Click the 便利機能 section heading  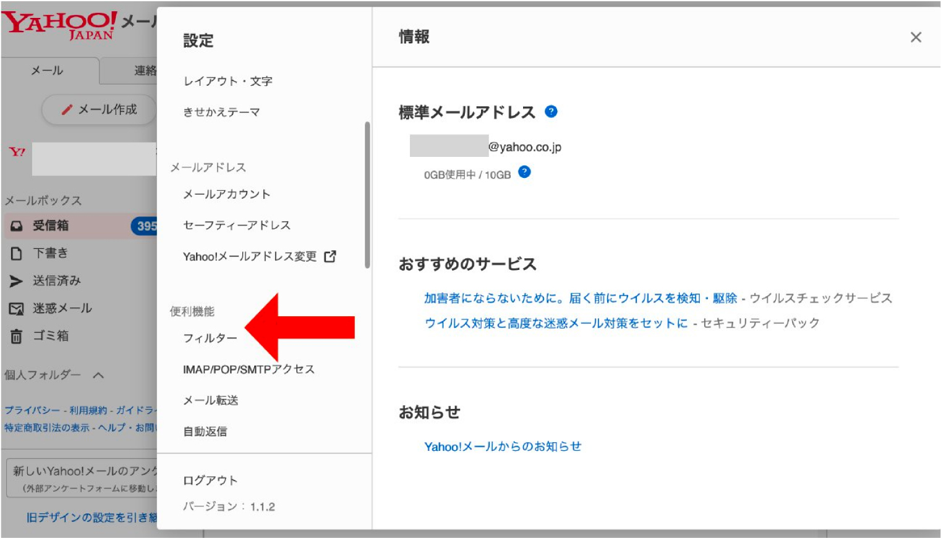click(x=192, y=311)
